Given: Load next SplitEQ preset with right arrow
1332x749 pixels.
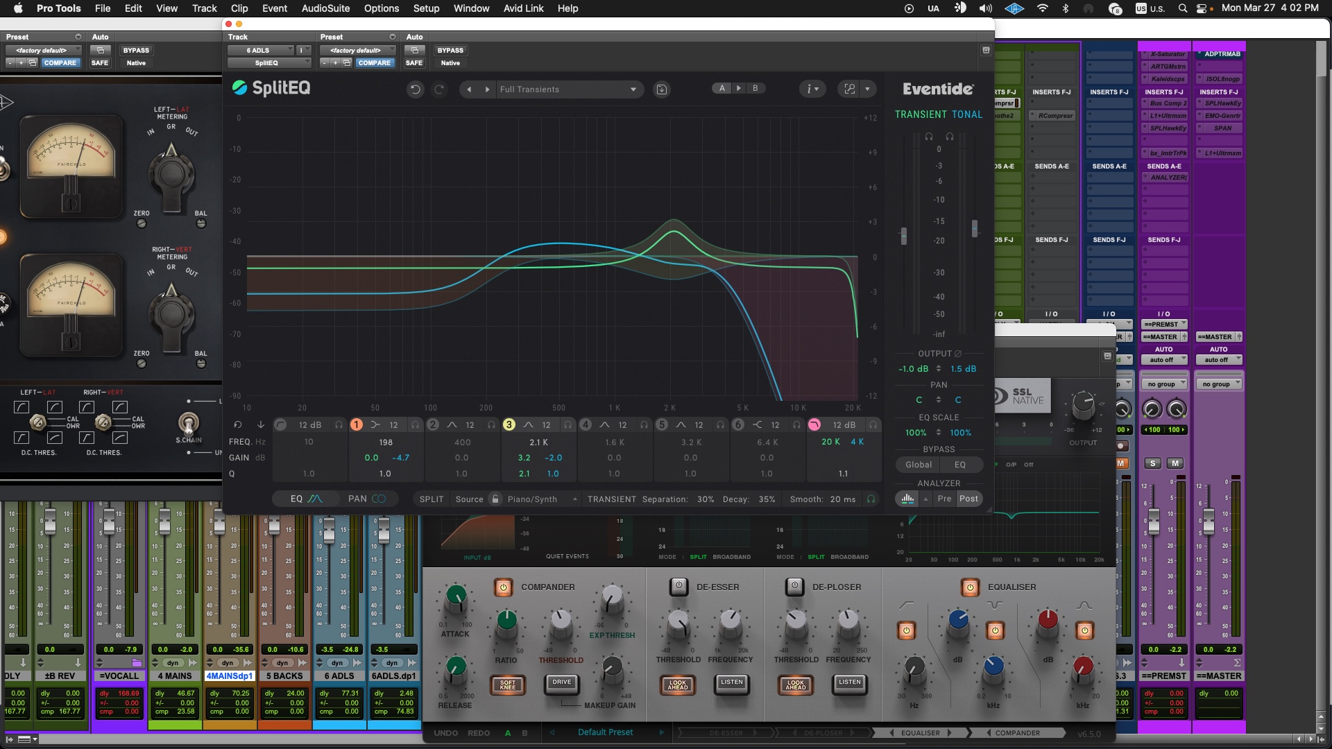Looking at the screenshot, I should pos(487,89).
